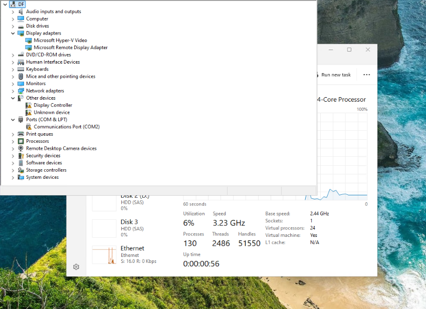Click the Audio inputs and outputs speaker icon

21,12
